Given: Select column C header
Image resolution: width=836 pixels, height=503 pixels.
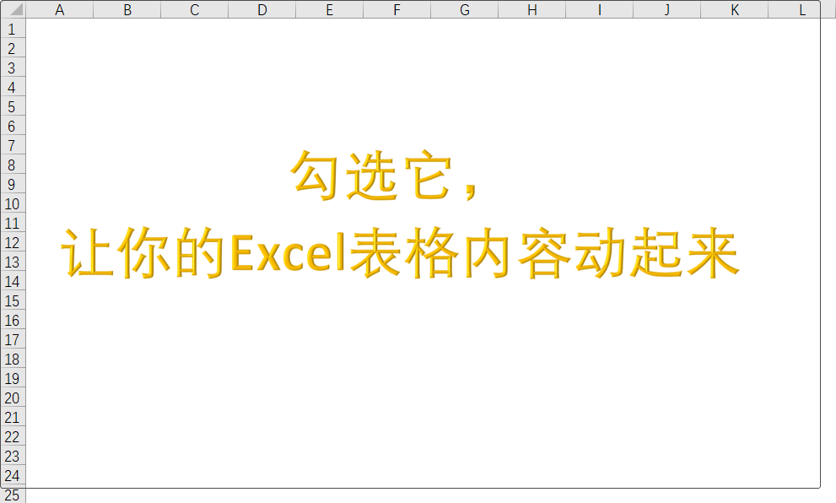Looking at the screenshot, I should [195, 9].
